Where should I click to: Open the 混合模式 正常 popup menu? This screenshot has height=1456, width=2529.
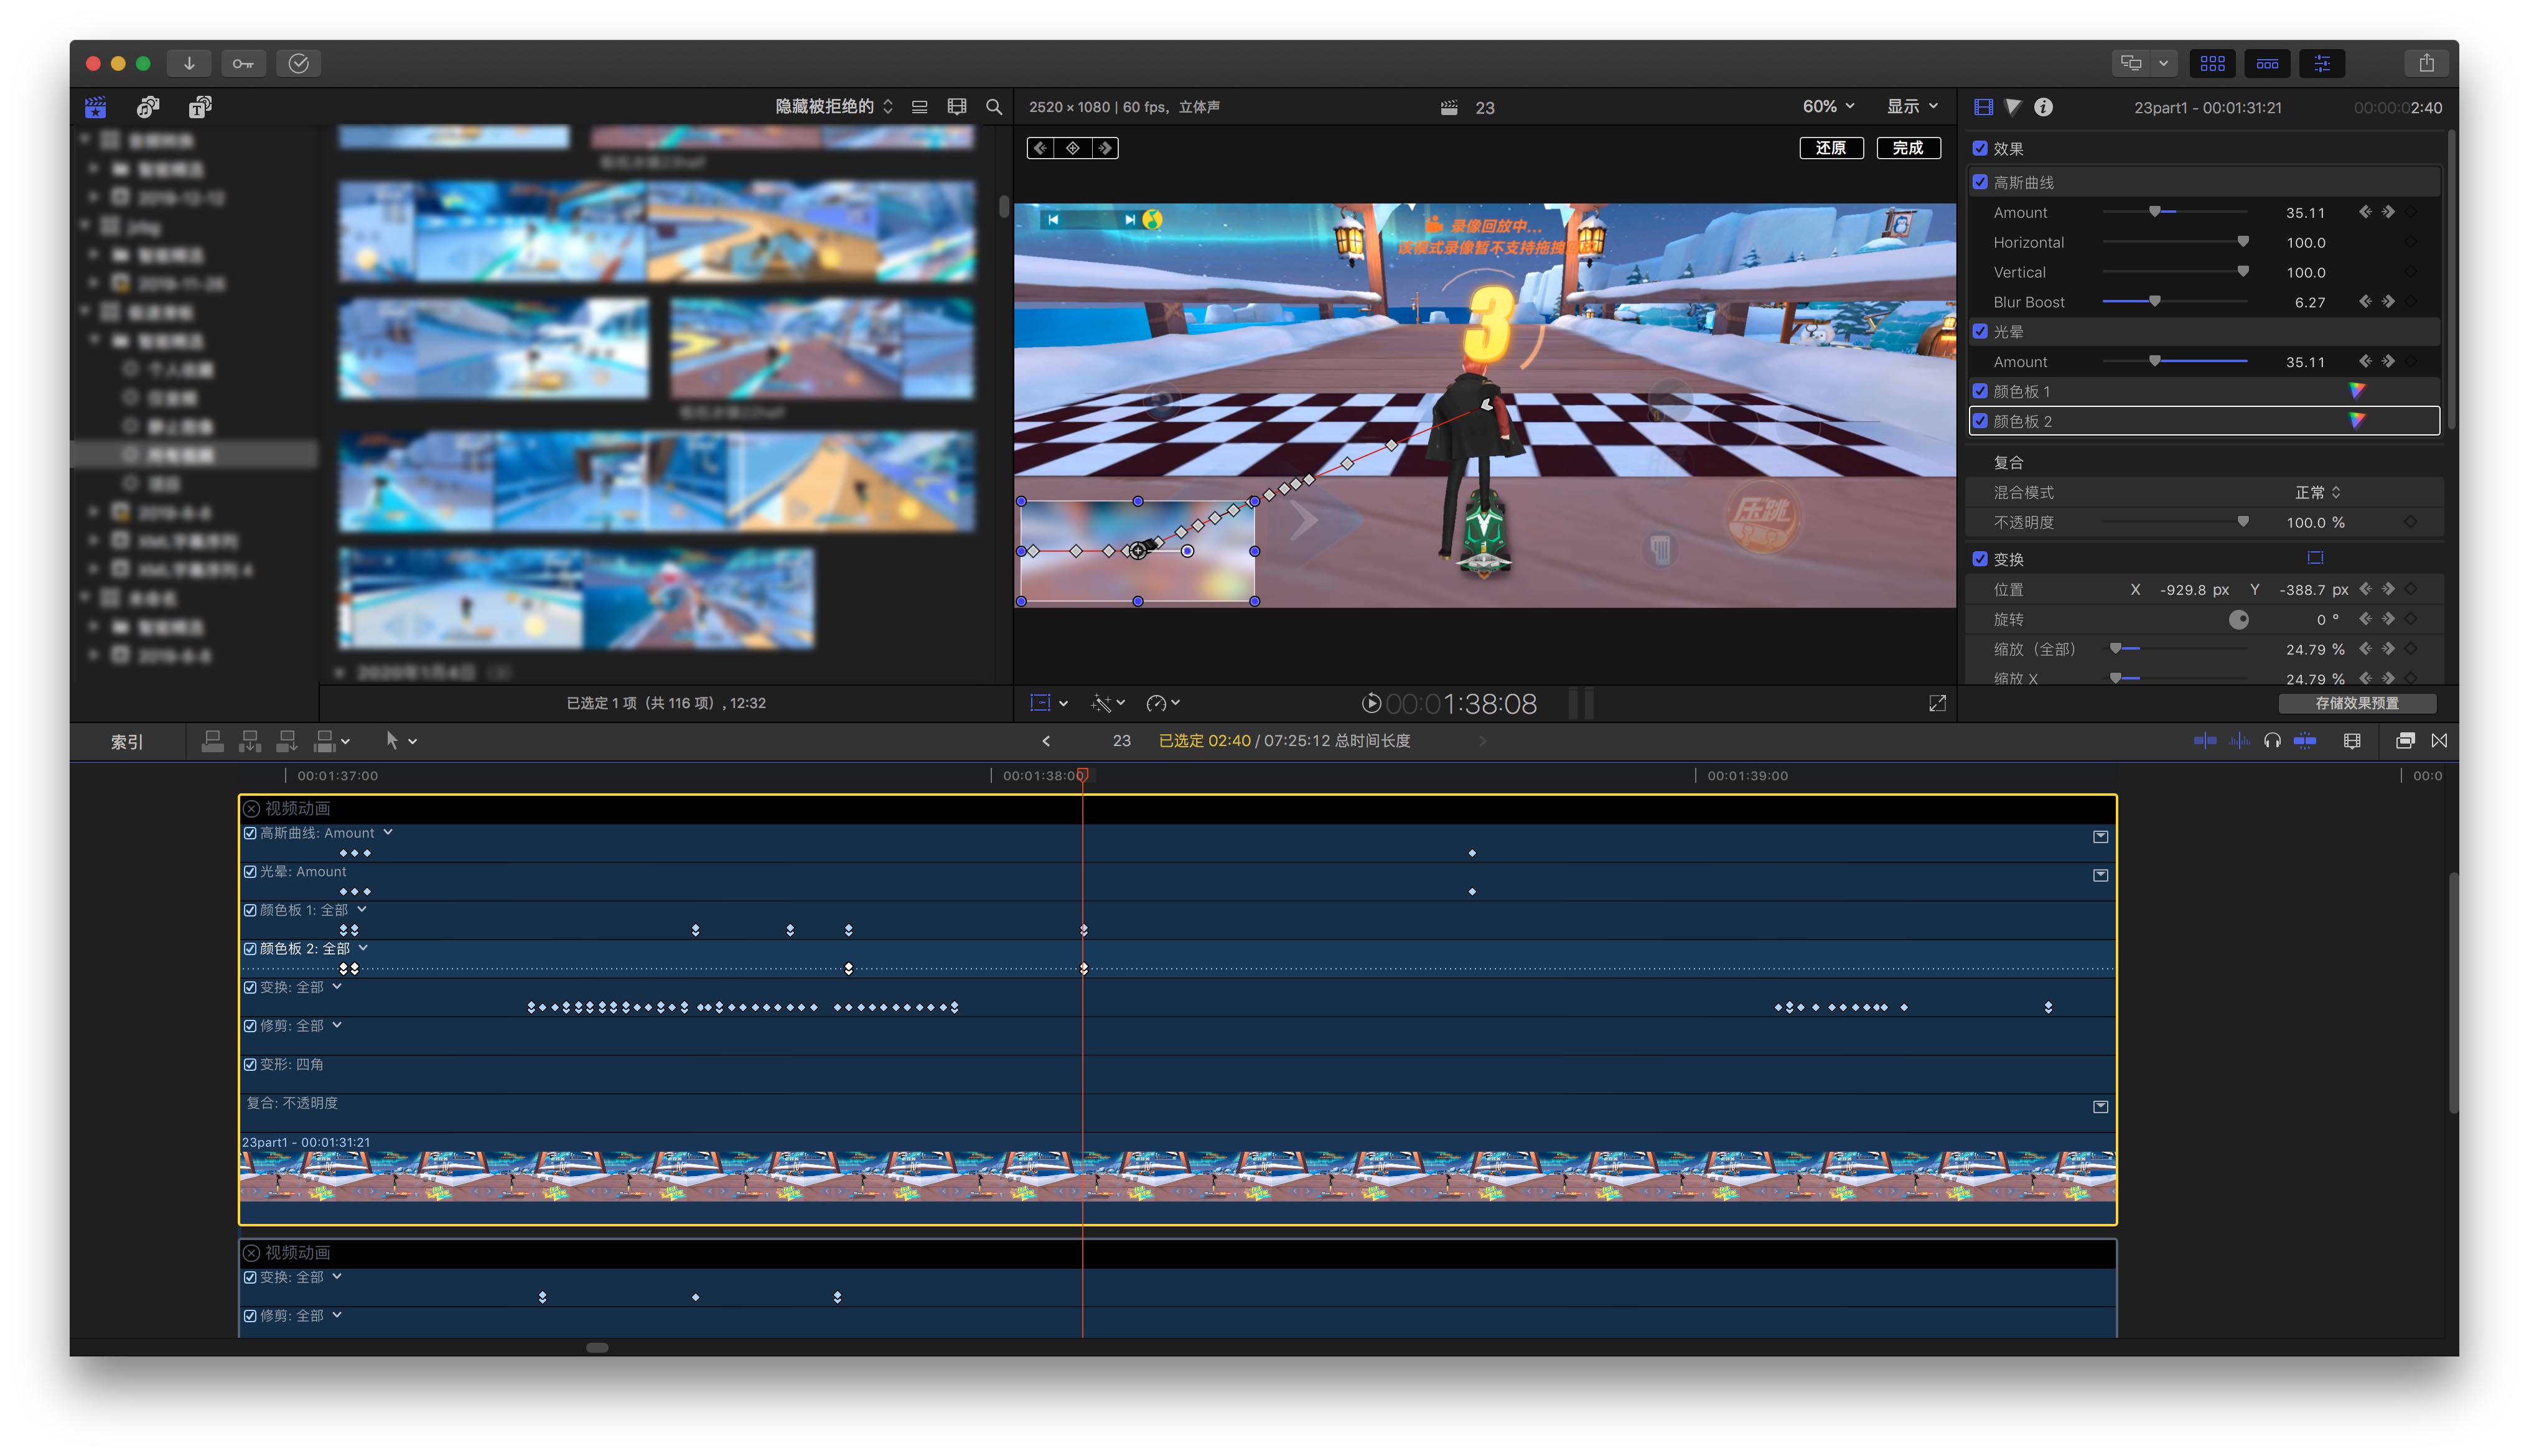coord(2316,492)
